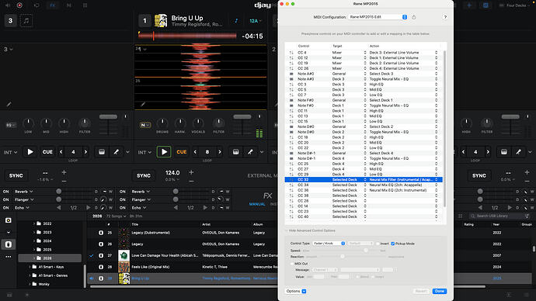
Task: Toggle Echo ON for deck 1
Action: [x=123, y=207]
